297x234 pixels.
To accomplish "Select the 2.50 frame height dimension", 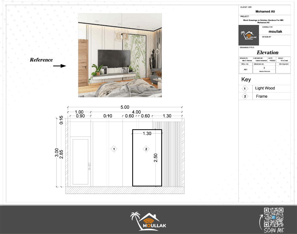I will coord(155,158).
